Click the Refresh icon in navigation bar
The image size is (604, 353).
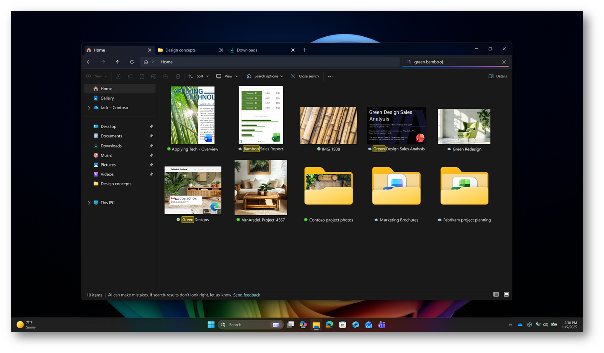[132, 62]
